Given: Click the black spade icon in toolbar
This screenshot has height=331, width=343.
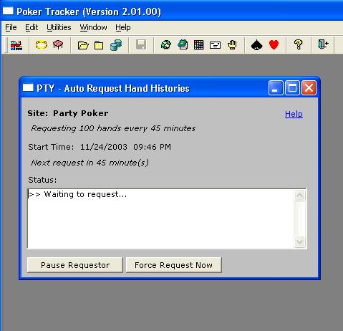Looking at the screenshot, I should tap(256, 44).
